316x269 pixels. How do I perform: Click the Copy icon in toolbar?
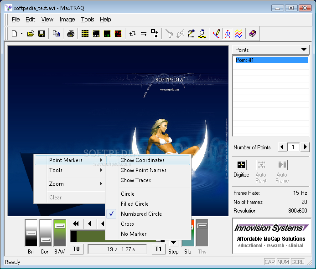pyautogui.click(x=56, y=34)
